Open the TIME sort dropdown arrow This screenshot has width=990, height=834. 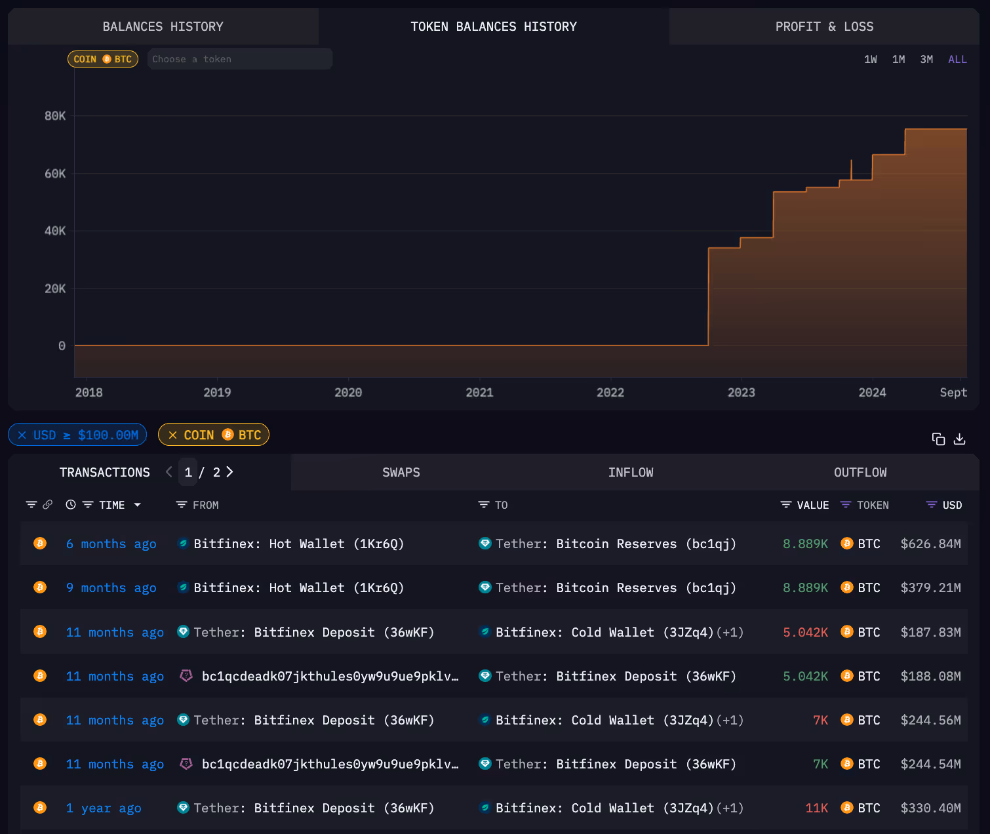138,505
